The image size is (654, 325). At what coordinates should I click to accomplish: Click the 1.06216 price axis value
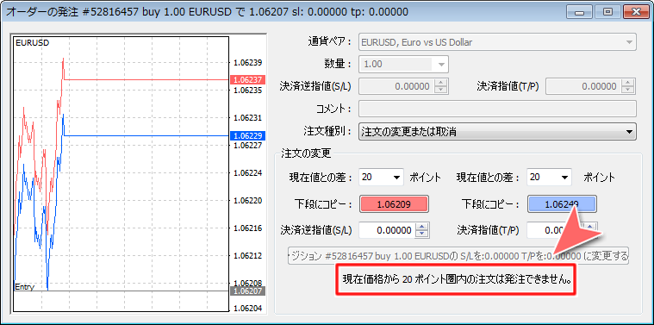248,228
